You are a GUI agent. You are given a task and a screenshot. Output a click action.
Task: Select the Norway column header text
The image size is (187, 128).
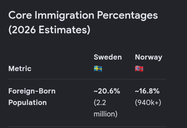[x=149, y=57]
